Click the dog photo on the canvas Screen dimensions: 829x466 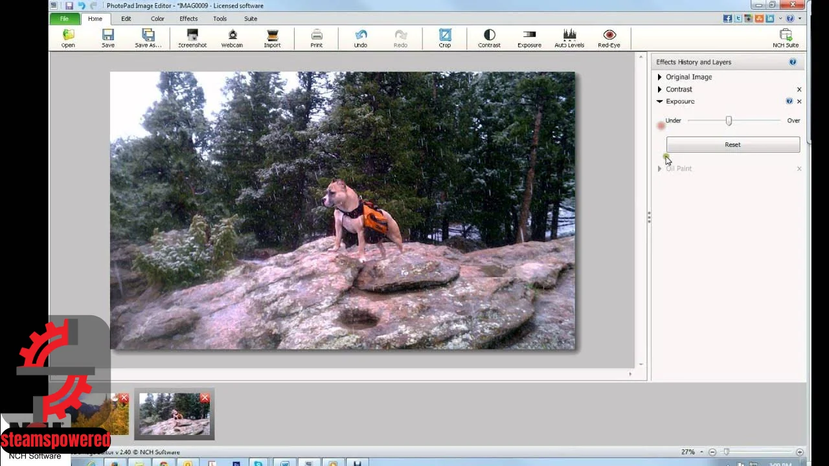343,210
